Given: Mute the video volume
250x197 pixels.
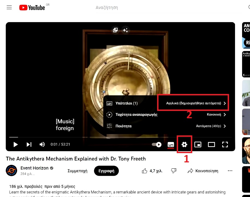Looking at the screenshot, I should click(x=42, y=144).
